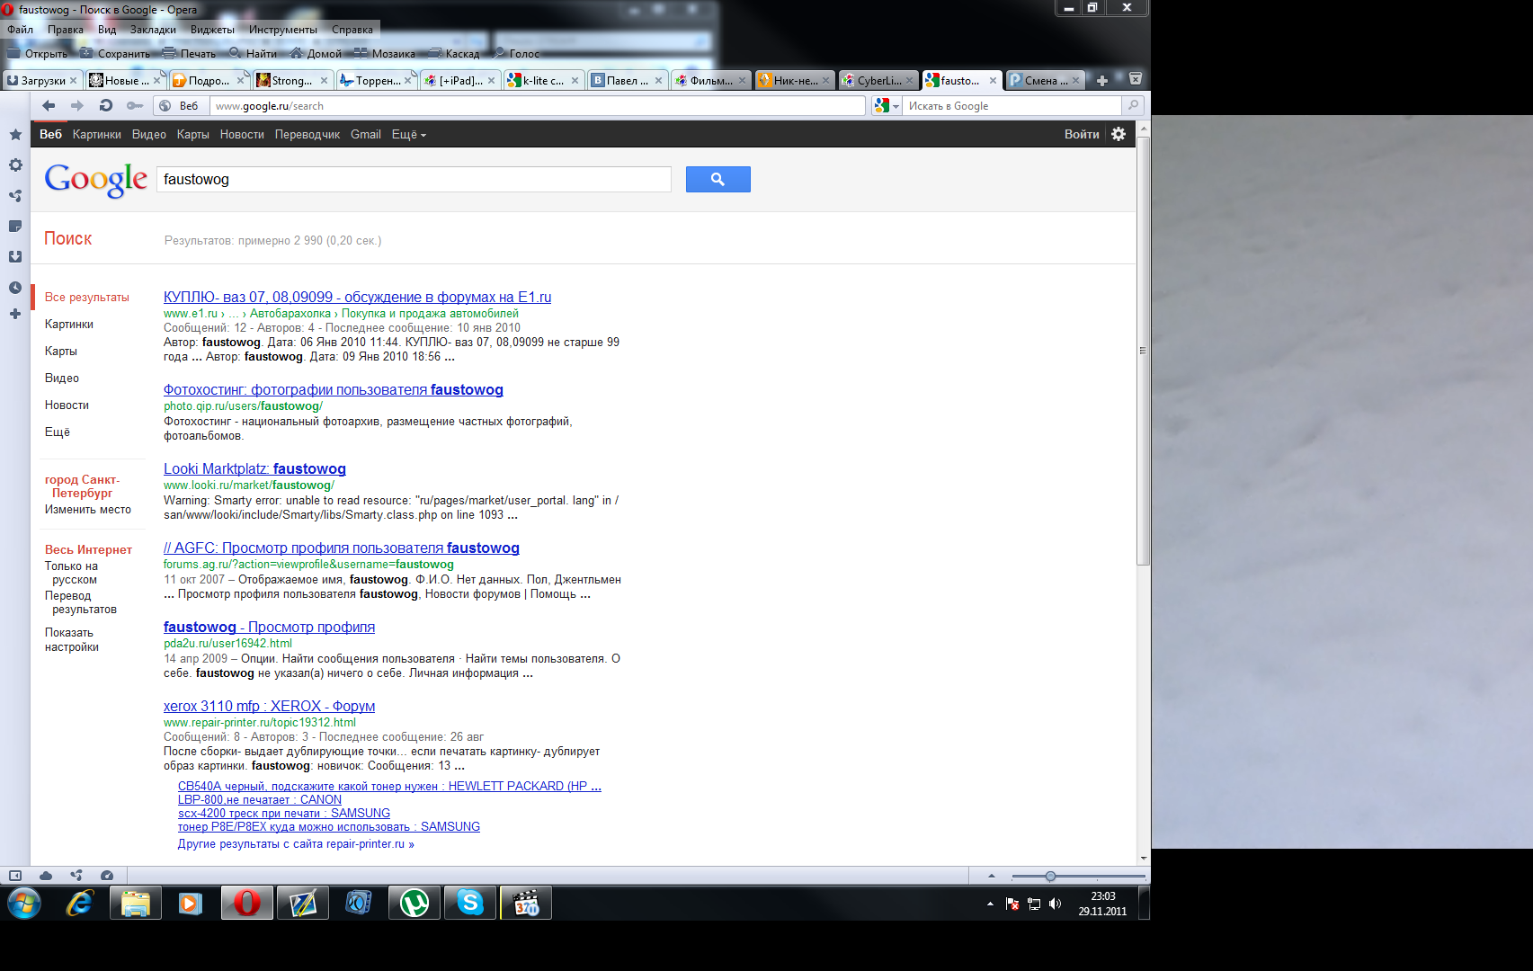Select Только на русском filter
This screenshot has width=1533, height=971.
pyautogui.click(x=72, y=574)
